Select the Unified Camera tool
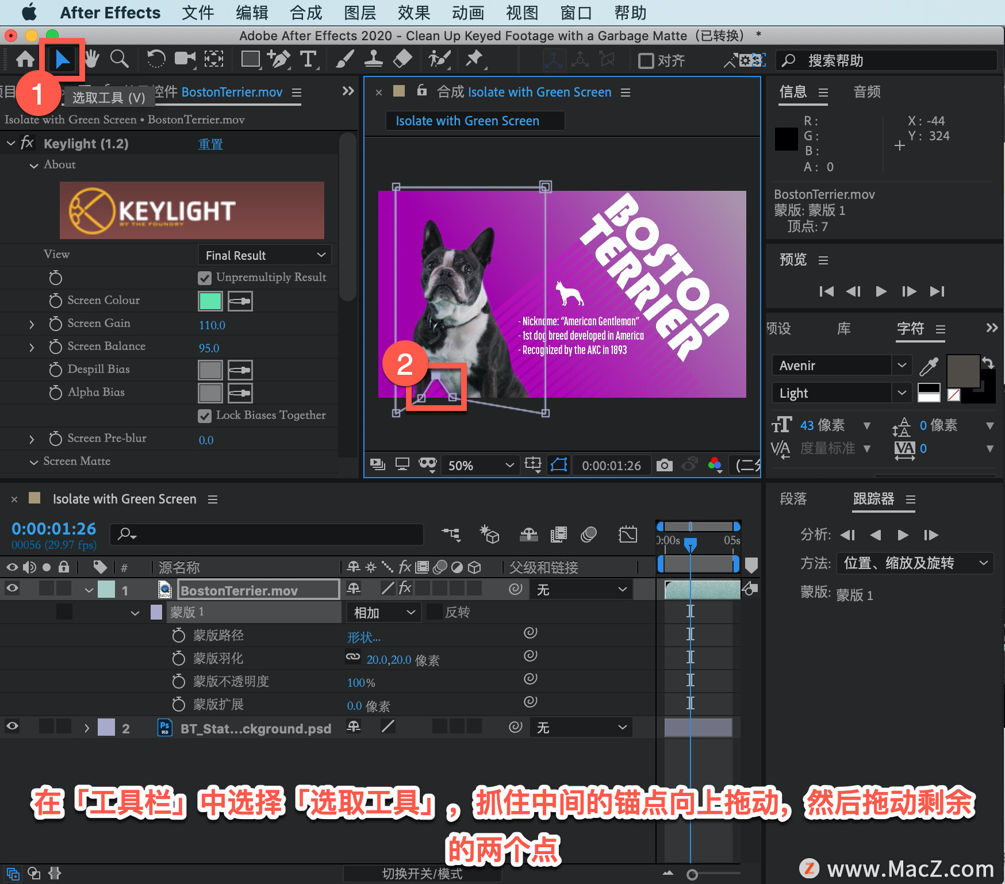Viewport: 1005px width, 884px height. click(x=185, y=59)
